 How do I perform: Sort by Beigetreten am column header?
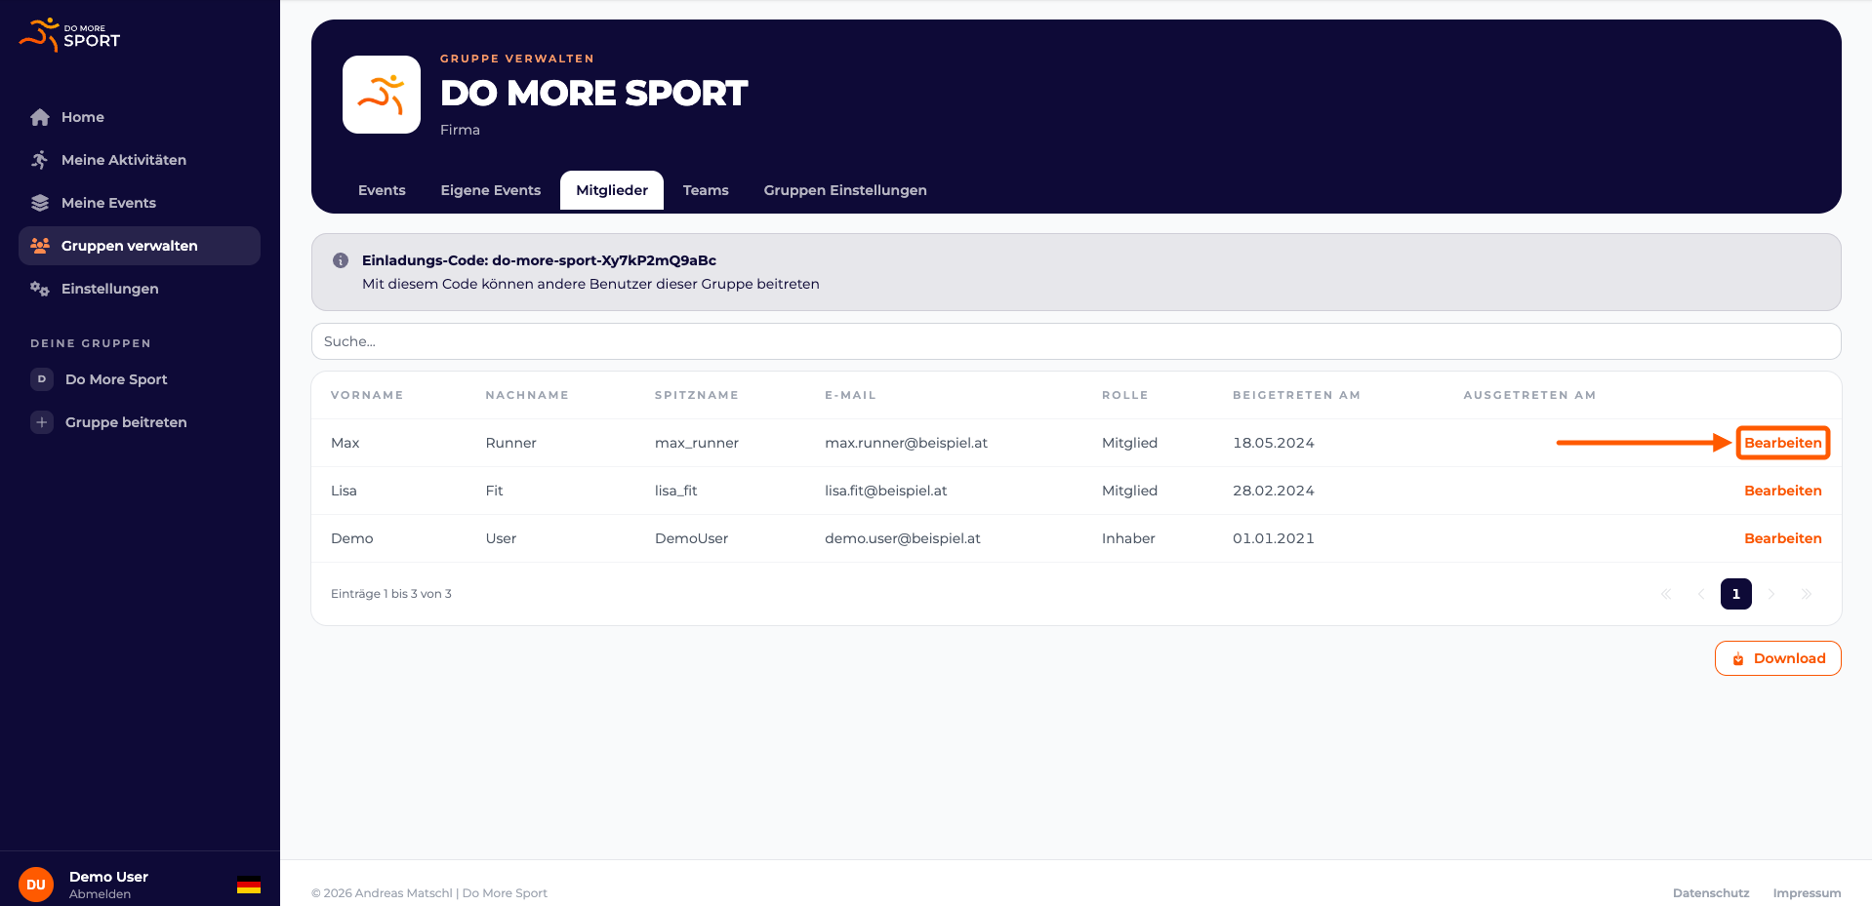pyautogui.click(x=1296, y=395)
